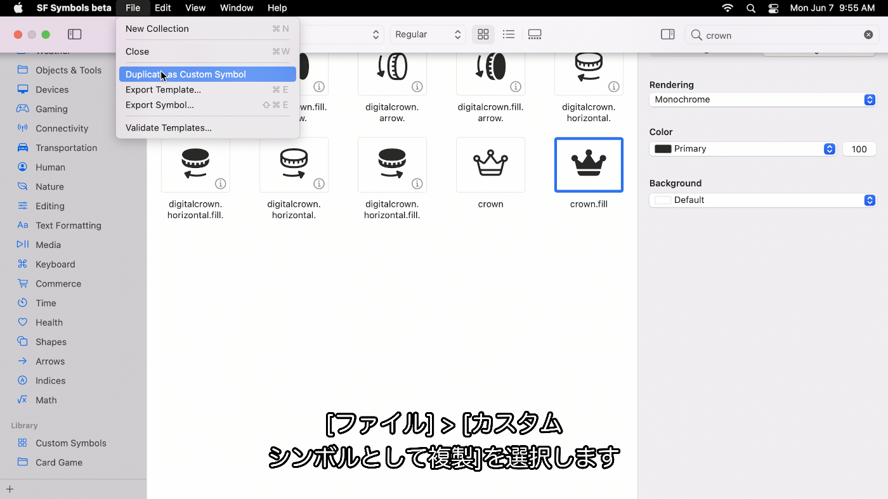Show info for the second-row digitalcrown.horizontal. symbol
The image size is (888, 499).
(319, 184)
